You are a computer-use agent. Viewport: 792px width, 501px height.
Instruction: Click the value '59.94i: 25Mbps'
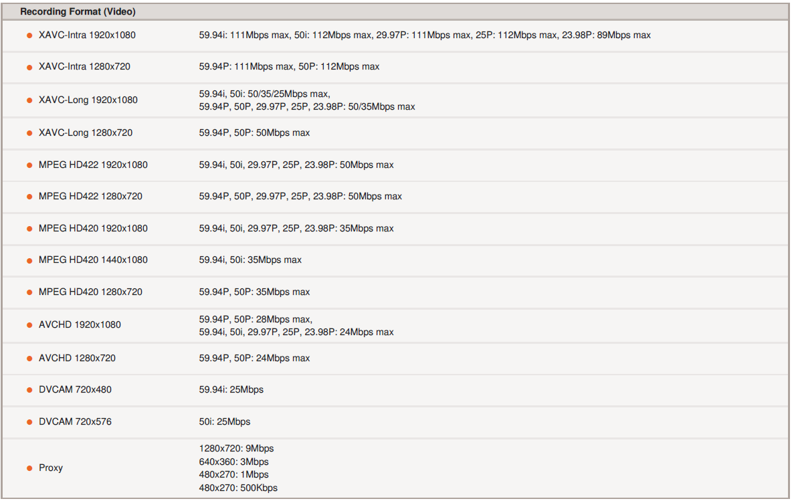[231, 389]
